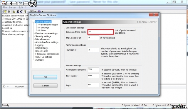
Task: Click the Number of threads field
Action: 93,50
